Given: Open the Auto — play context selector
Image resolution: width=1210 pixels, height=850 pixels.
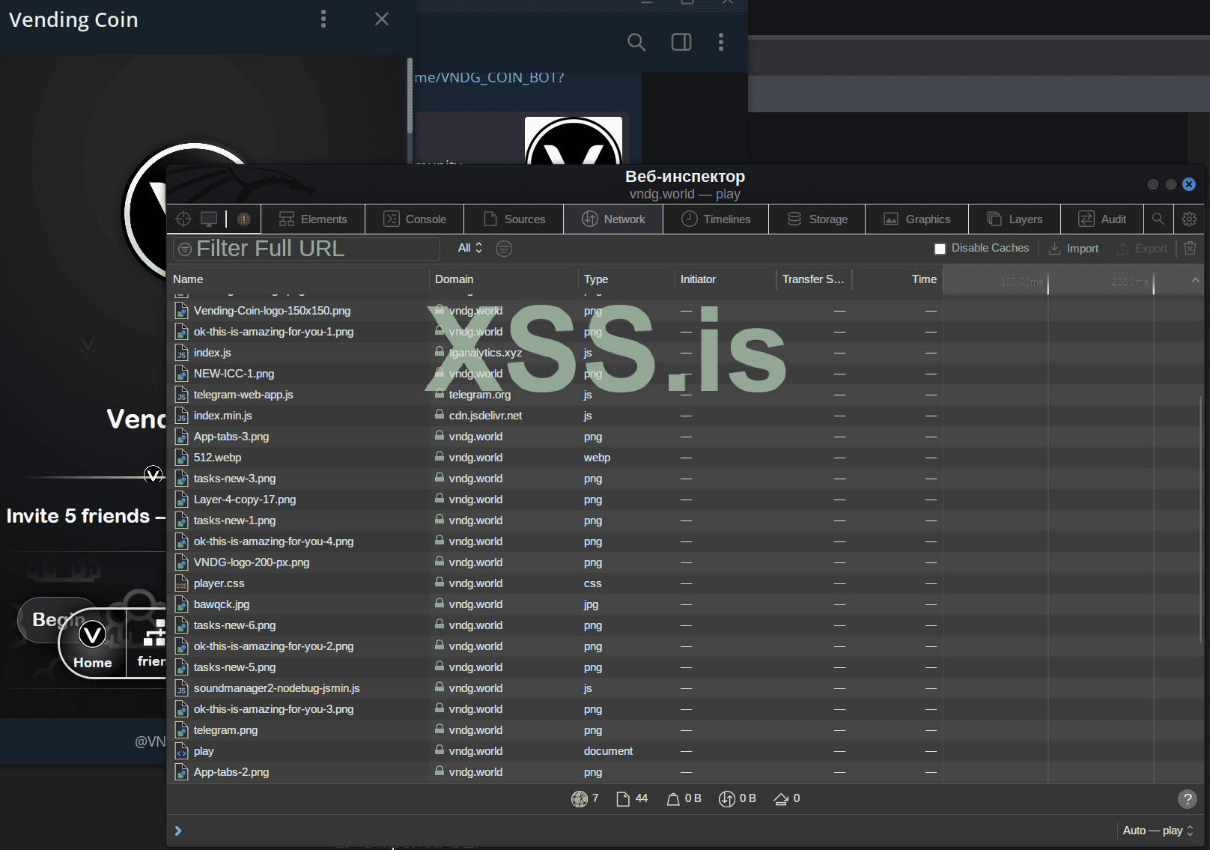Looking at the screenshot, I should coord(1158,831).
